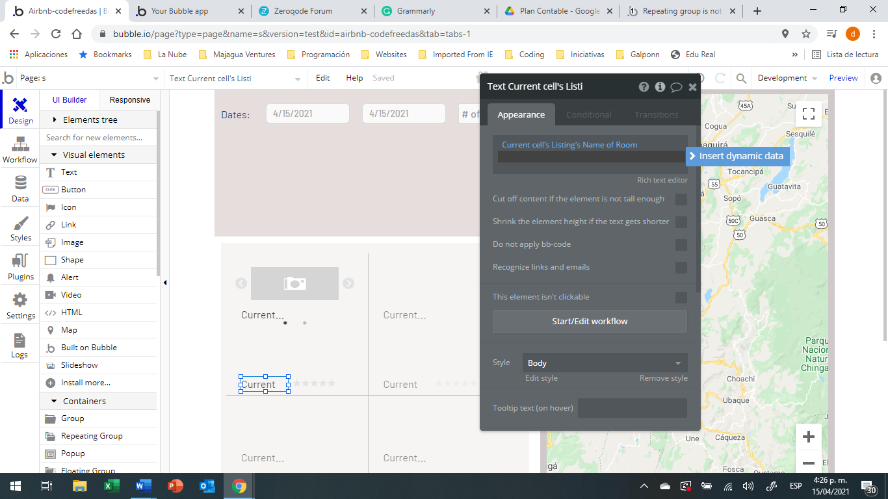The width and height of the screenshot is (888, 499).
Task: Select the Link element in palette
Action: [99, 225]
